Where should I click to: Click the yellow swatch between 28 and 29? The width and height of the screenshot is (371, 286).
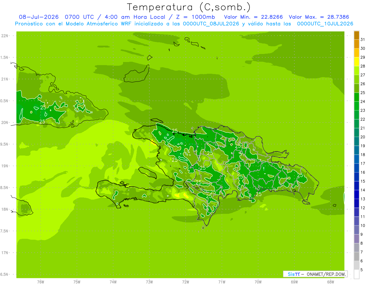click(x=356, y=62)
